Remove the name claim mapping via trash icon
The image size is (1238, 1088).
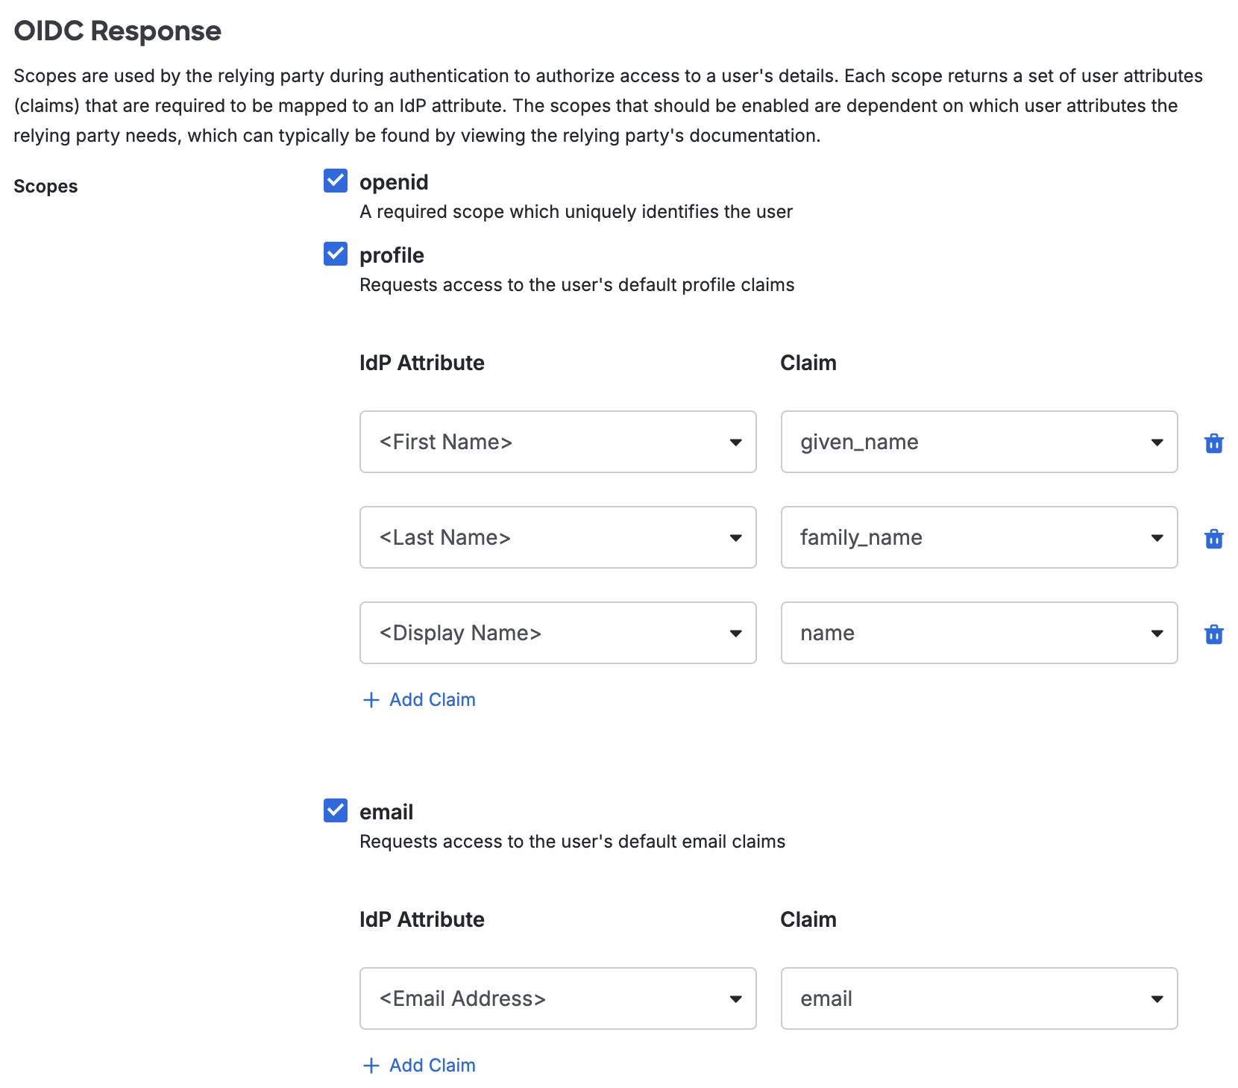(1214, 634)
